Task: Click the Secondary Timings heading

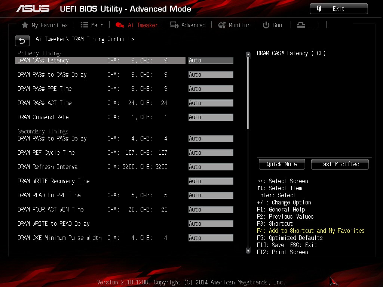Action: coord(43,131)
